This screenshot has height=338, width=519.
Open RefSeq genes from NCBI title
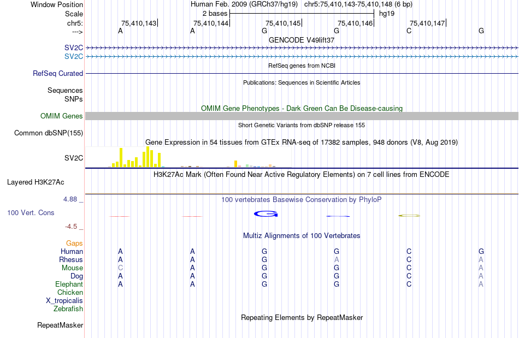tap(302, 66)
